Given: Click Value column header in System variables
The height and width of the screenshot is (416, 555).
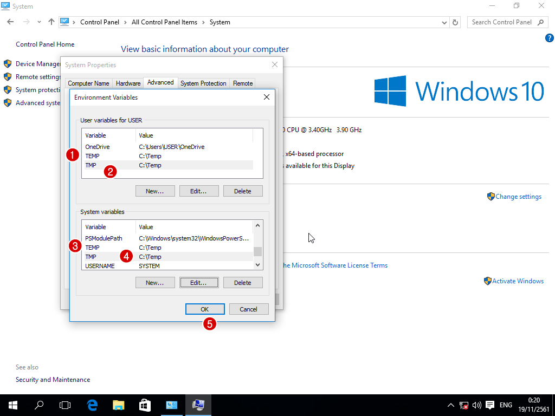Looking at the screenshot, I should (x=195, y=227).
